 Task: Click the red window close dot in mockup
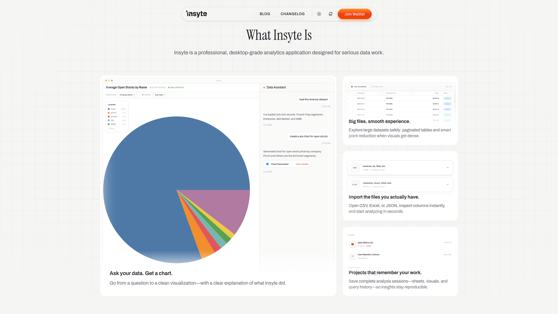point(106,81)
